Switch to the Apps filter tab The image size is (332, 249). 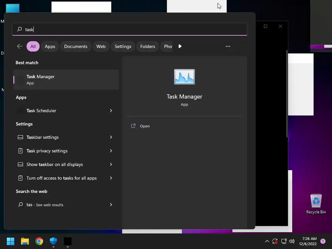click(x=50, y=46)
